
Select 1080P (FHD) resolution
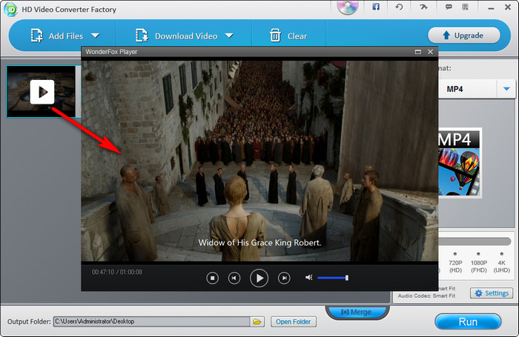pos(479,263)
